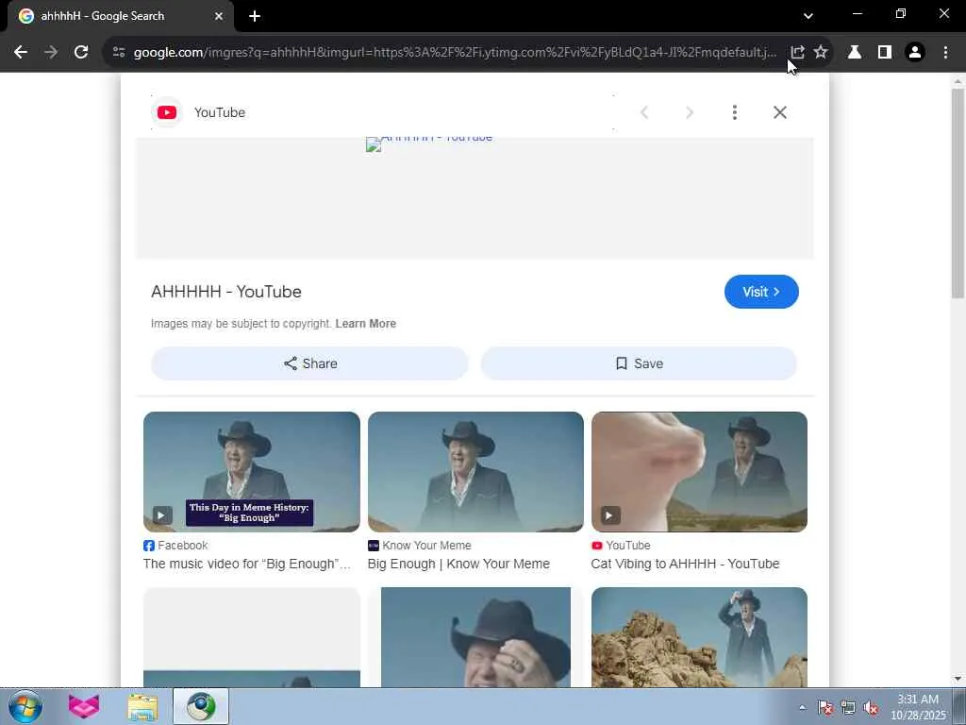The height and width of the screenshot is (725, 966).
Task: Open site information icon in address bar
Action: pyautogui.click(x=119, y=52)
